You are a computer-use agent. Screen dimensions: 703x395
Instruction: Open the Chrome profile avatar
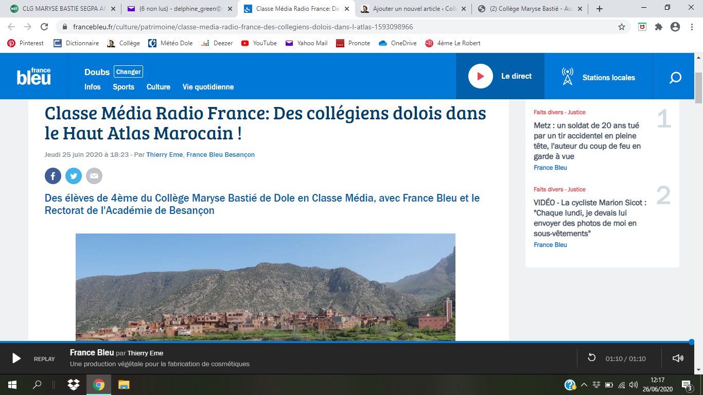(x=675, y=27)
